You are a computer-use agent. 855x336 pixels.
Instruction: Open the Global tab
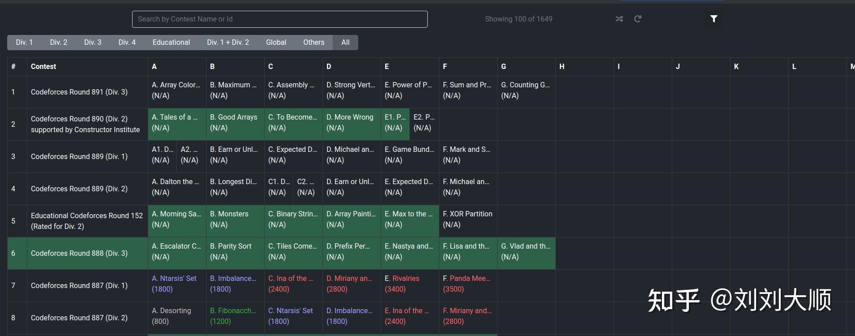[x=276, y=42]
